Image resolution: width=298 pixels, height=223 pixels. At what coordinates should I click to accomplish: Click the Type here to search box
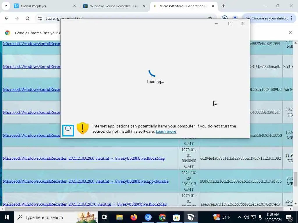(x=56, y=217)
